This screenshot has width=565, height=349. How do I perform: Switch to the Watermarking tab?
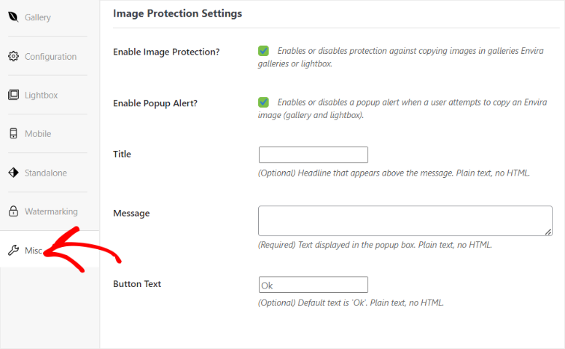click(51, 211)
